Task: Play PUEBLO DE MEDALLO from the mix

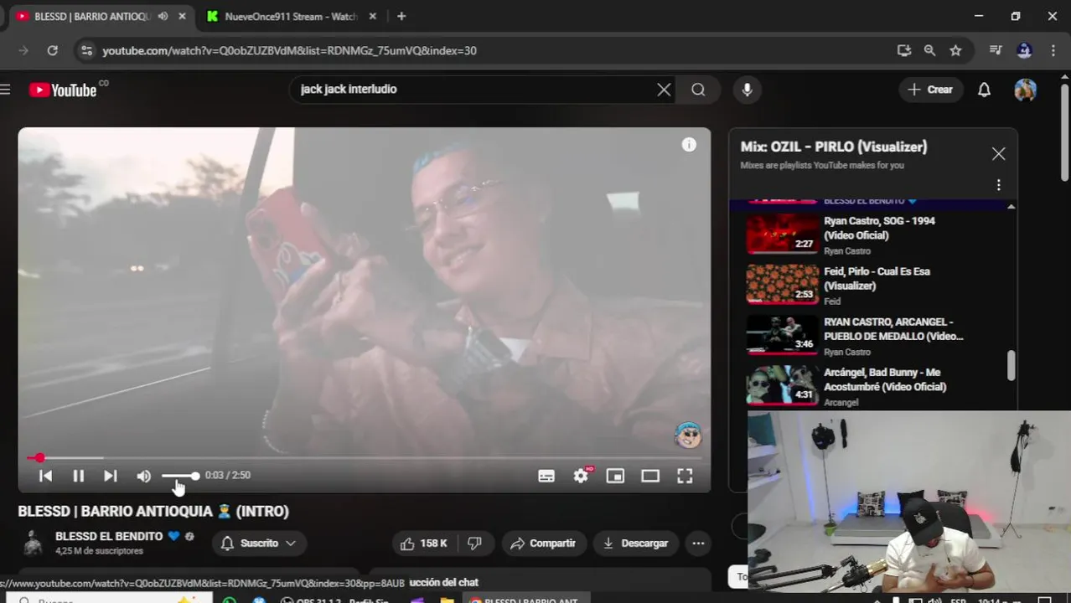Action: click(872, 335)
